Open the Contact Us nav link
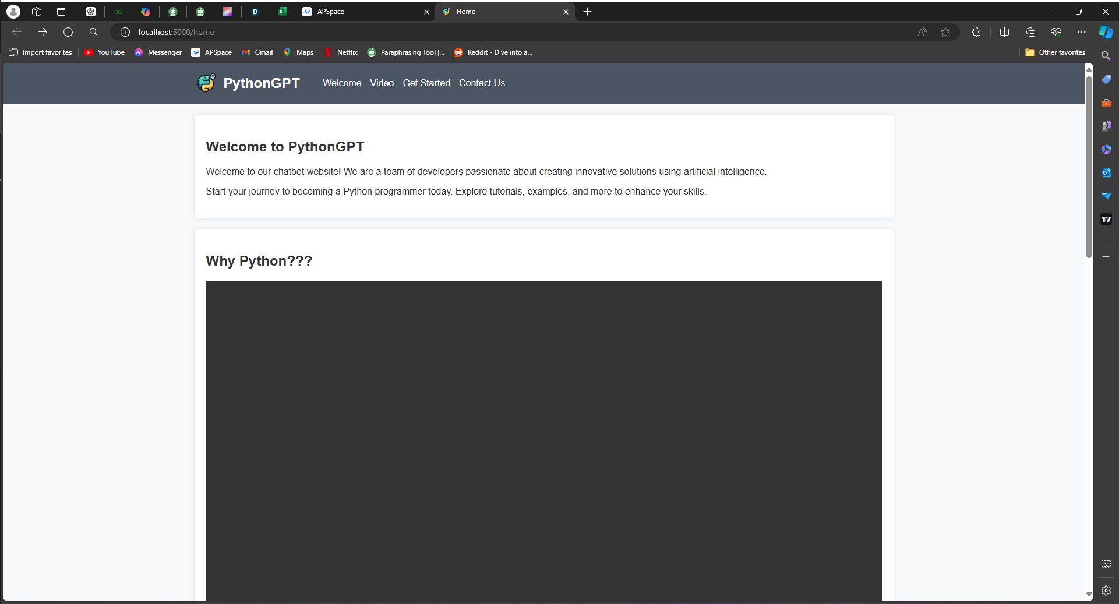 coord(482,83)
